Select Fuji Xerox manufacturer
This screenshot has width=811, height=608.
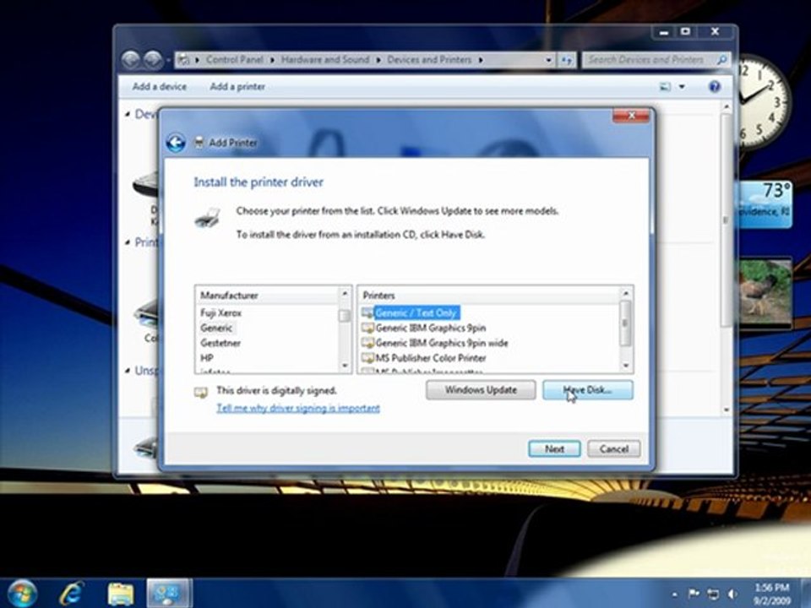point(220,312)
